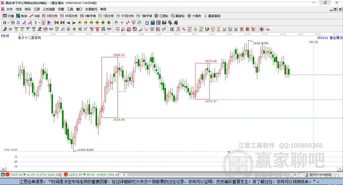Select the crosshair cursor tool
343x185 pixels.
coord(122,22)
